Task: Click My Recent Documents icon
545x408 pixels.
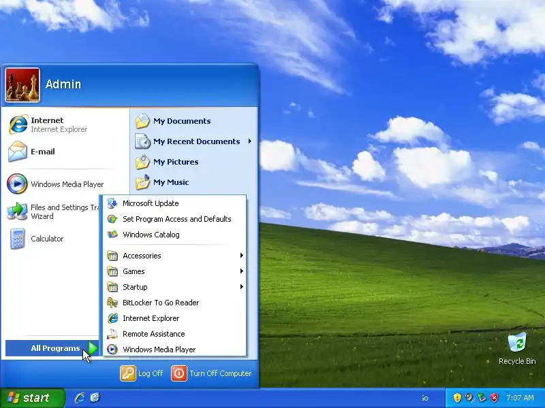Action: tap(142, 141)
